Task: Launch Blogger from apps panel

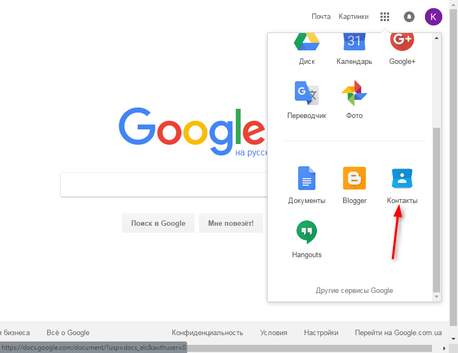Action: coord(354,183)
